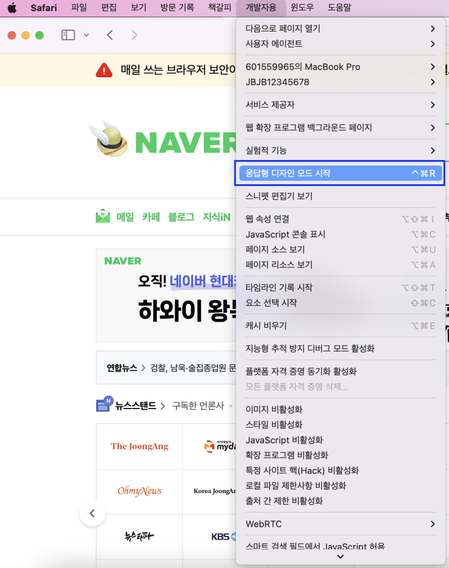Click the previous arrow of newsstand
This screenshot has width=449, height=568.
tap(92, 514)
